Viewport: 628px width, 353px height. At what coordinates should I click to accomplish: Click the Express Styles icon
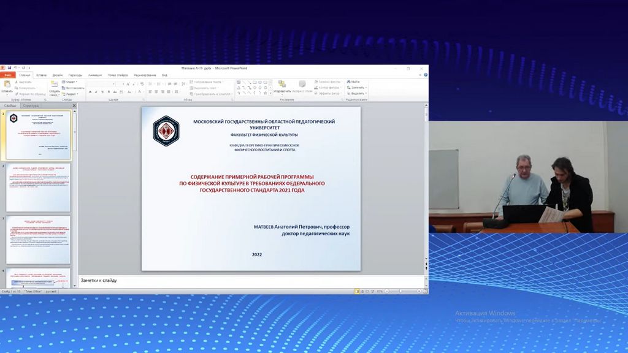[302, 85]
